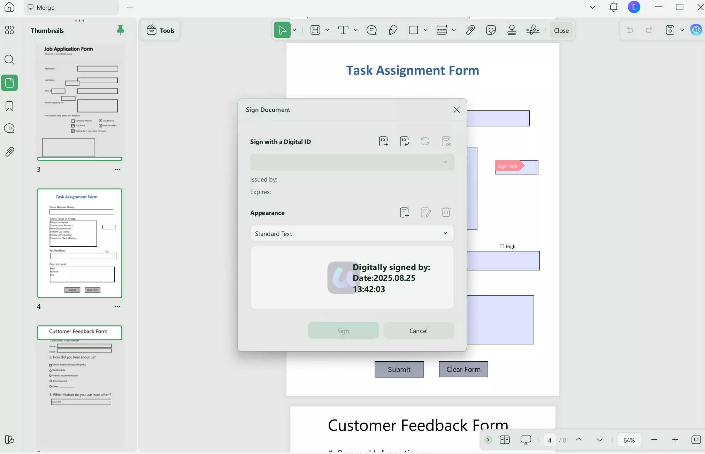This screenshot has height=454, width=705.
Task: Select the cursor selection tool
Action: (x=282, y=30)
